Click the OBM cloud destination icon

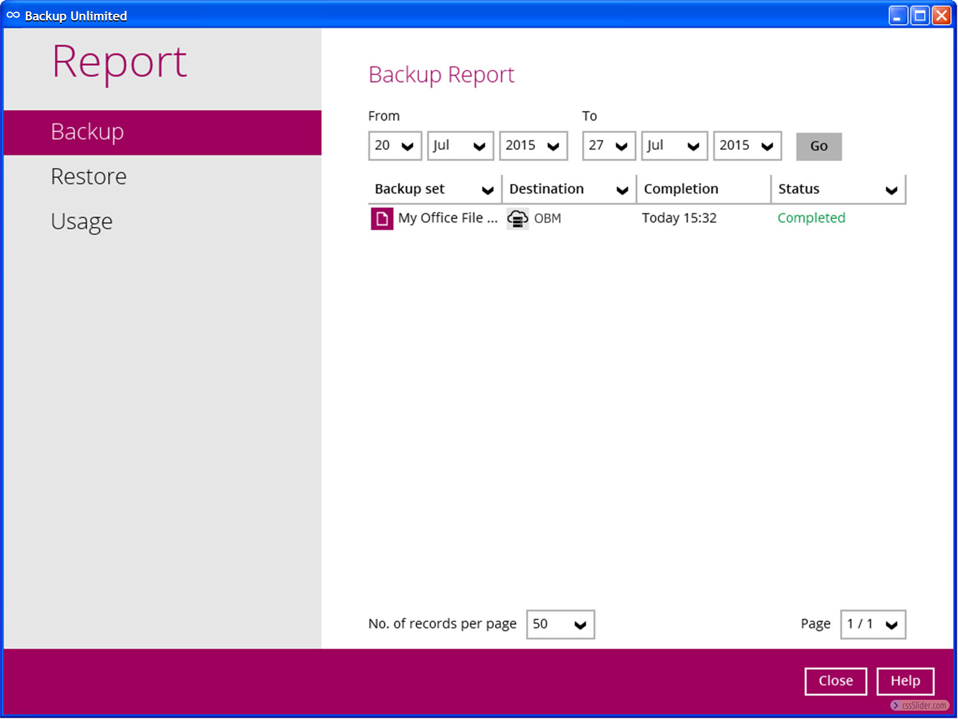517,219
